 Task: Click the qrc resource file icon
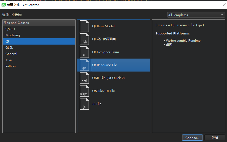[84, 65]
